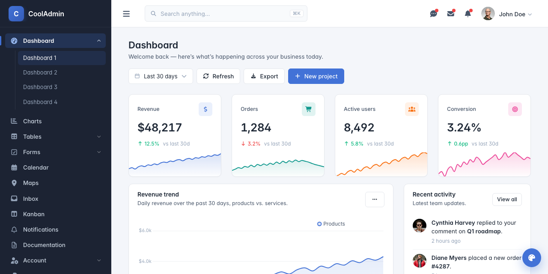
Task: Open the theme palette customizer button
Action: coord(532,258)
